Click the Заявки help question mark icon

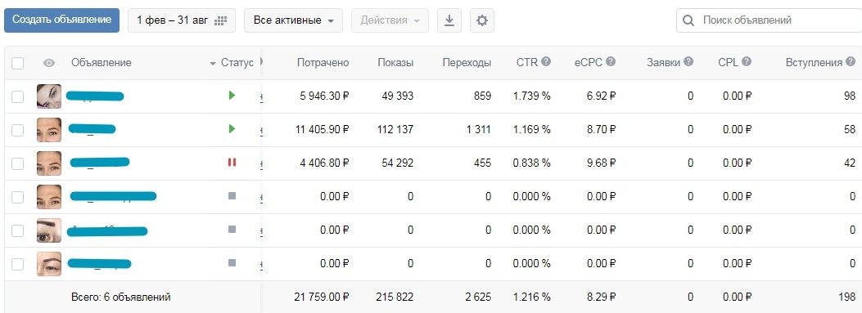[688, 61]
